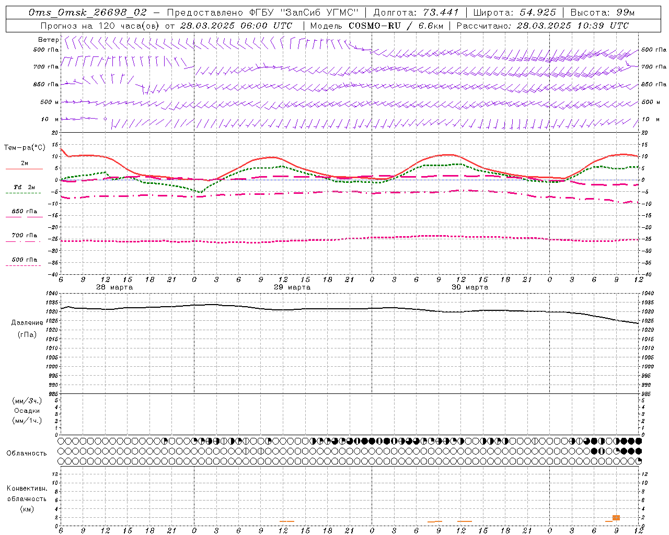Viewport: 669px width, 535px height.
Task: Click the tallest orange convective cloud bar
Action: pyautogui.click(x=616, y=517)
